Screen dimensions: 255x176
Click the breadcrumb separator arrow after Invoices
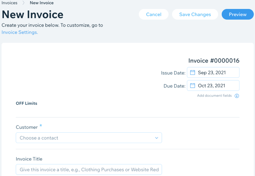(23, 3)
